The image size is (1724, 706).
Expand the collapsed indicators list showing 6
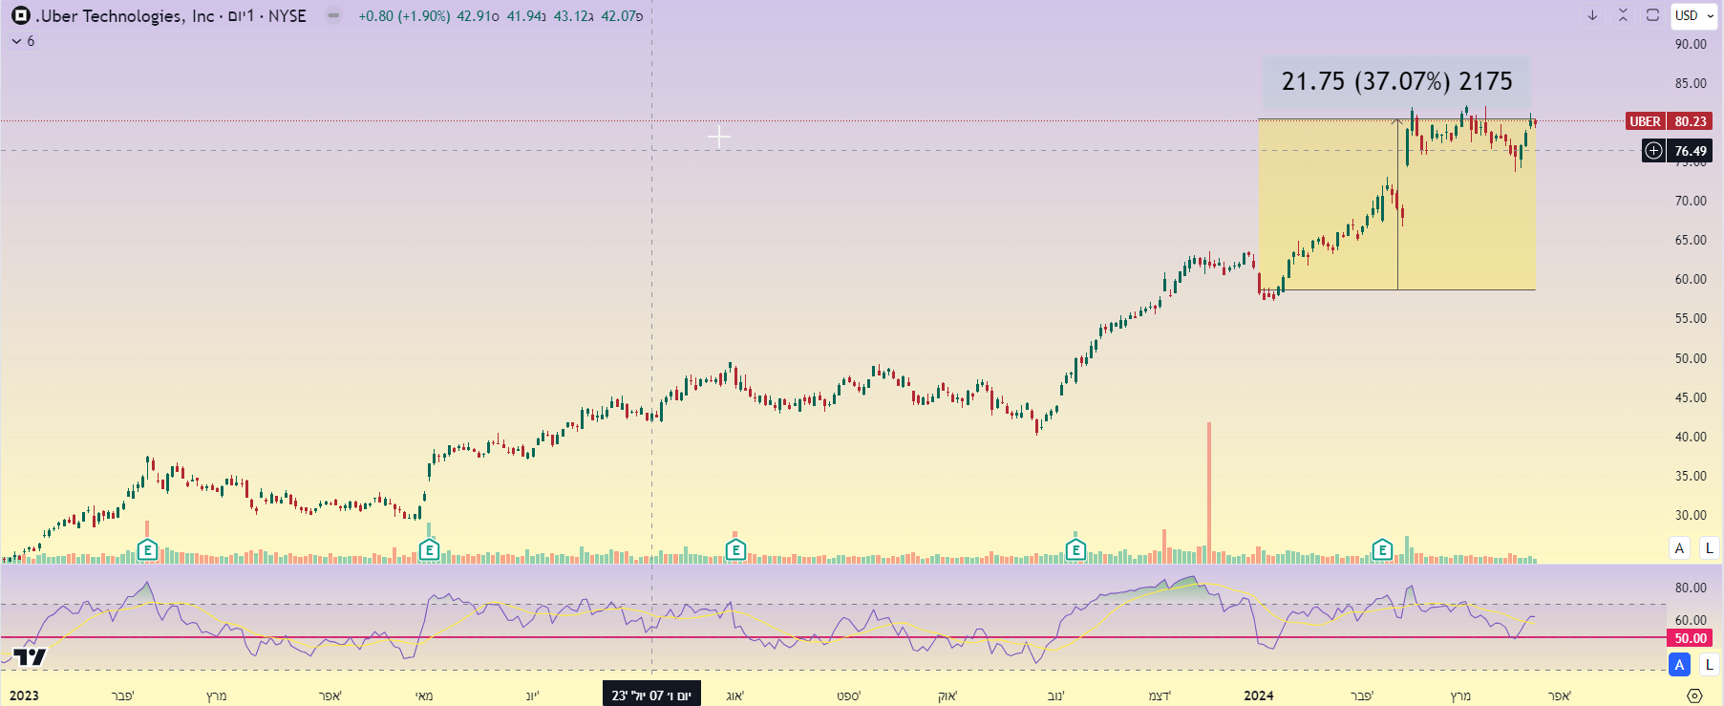click(x=23, y=41)
